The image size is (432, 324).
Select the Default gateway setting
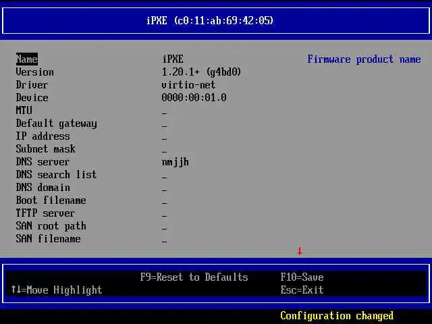[57, 124]
